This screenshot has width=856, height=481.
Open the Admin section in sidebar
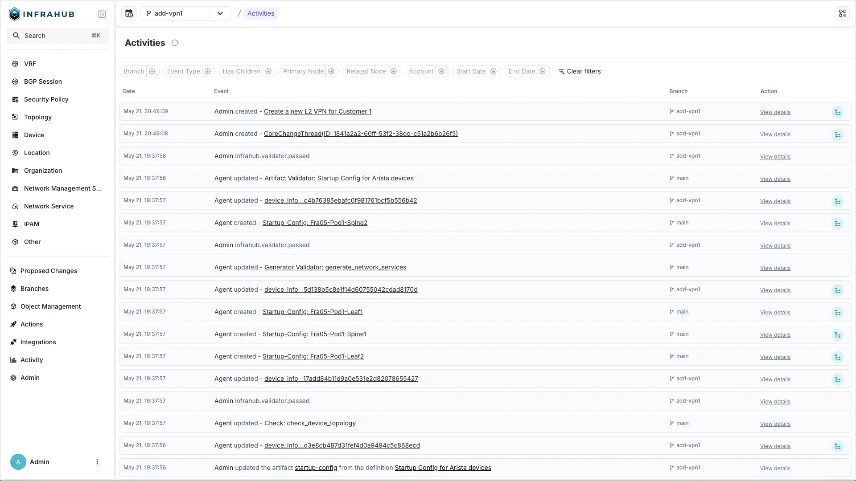58,378
